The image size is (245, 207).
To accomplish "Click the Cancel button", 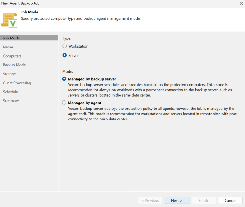I will (x=230, y=200).
